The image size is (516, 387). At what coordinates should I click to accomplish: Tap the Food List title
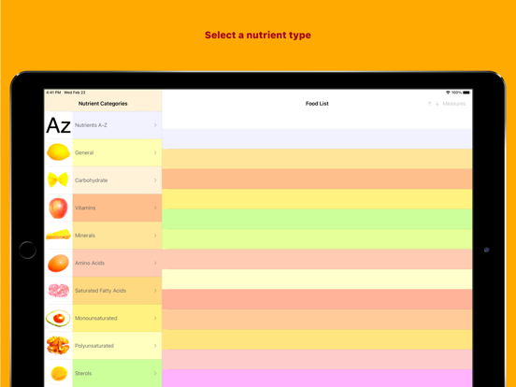pyautogui.click(x=317, y=104)
